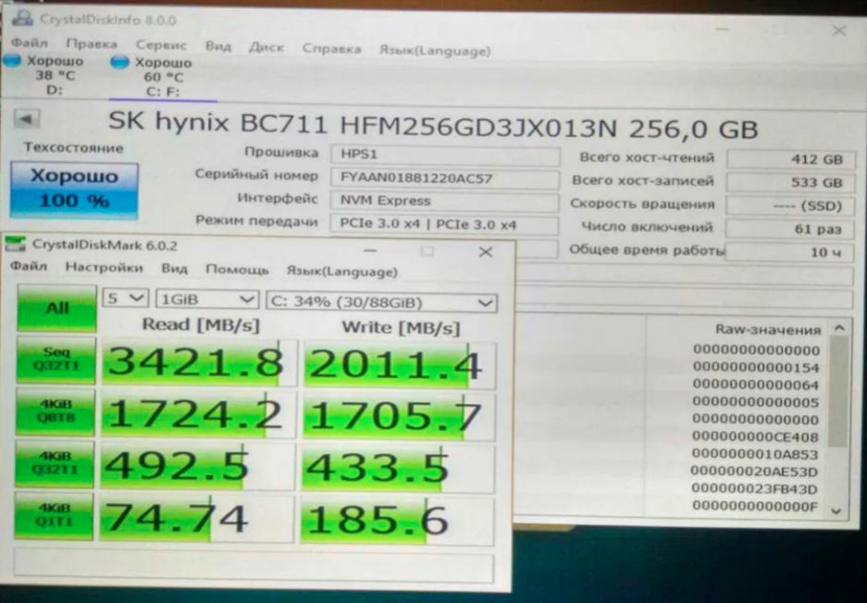Open the Вид menu in CrystalDiskMark

(174, 268)
